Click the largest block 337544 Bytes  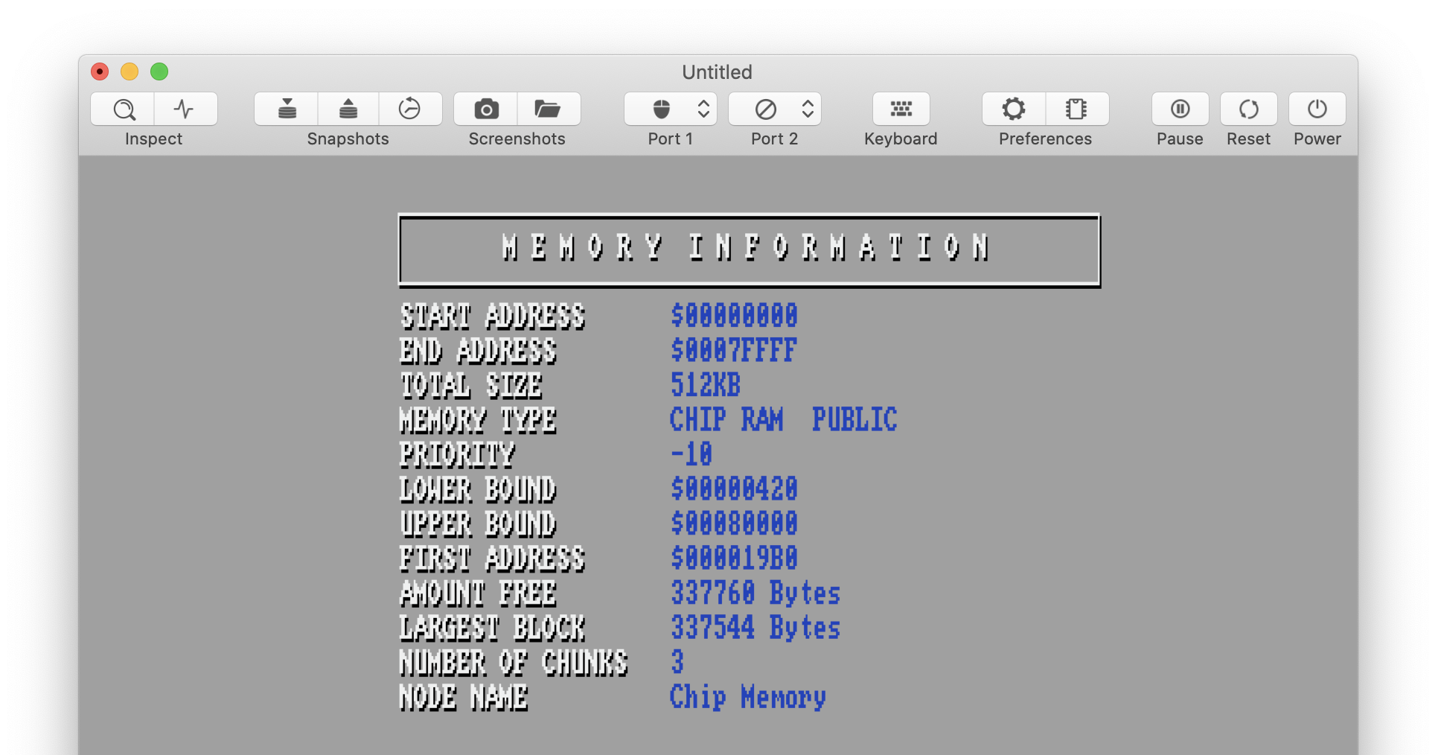click(755, 628)
